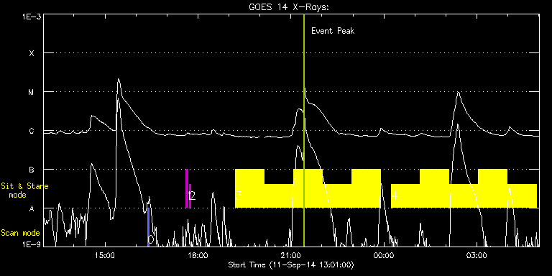Click the Event Peak text label
Viewport: 552px width, 276px height.
333,31
